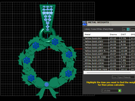The height and width of the screenshot is (101, 135).
Task: Click the 14.09 grams value
Action: click(x=113, y=45)
